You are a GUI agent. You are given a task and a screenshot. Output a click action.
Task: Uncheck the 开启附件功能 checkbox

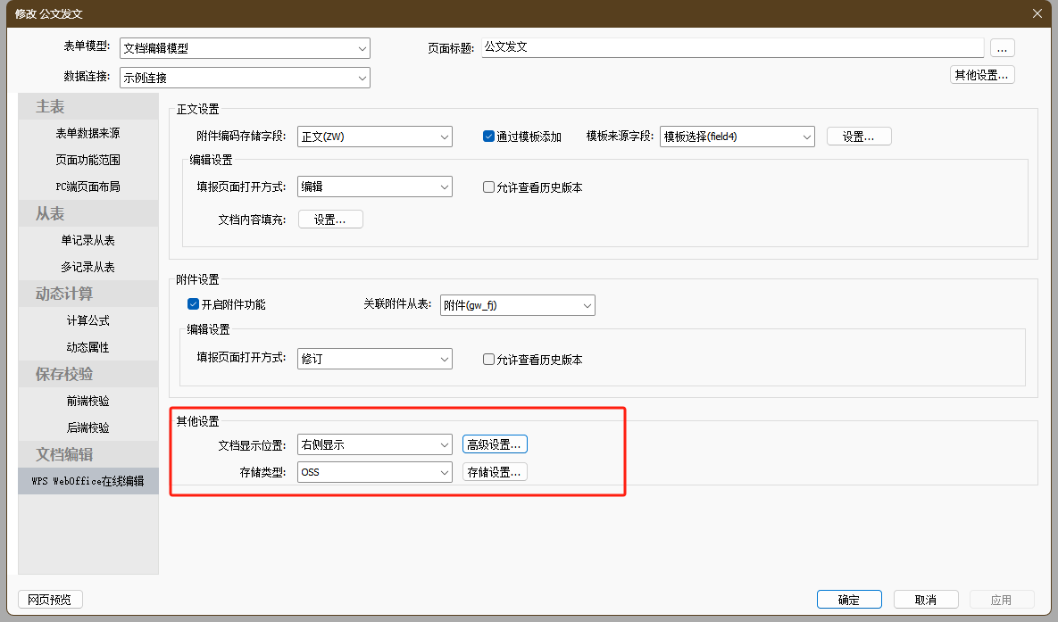193,304
